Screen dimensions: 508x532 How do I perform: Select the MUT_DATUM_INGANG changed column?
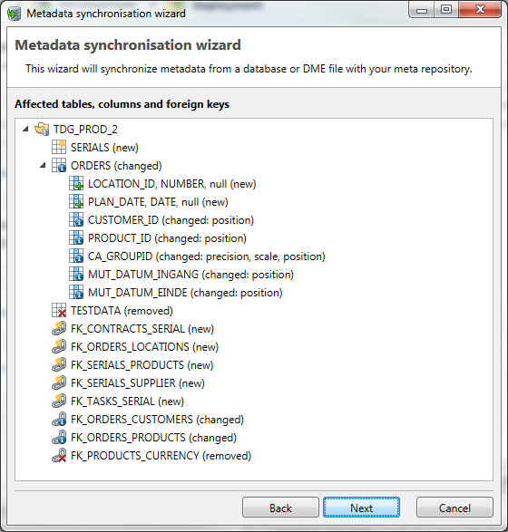(x=190, y=274)
